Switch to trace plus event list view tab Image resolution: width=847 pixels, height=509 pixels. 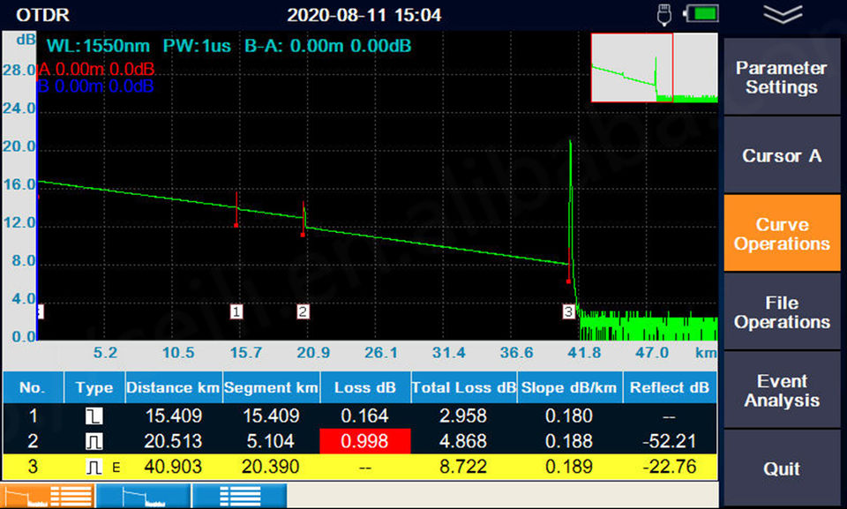click(48, 496)
